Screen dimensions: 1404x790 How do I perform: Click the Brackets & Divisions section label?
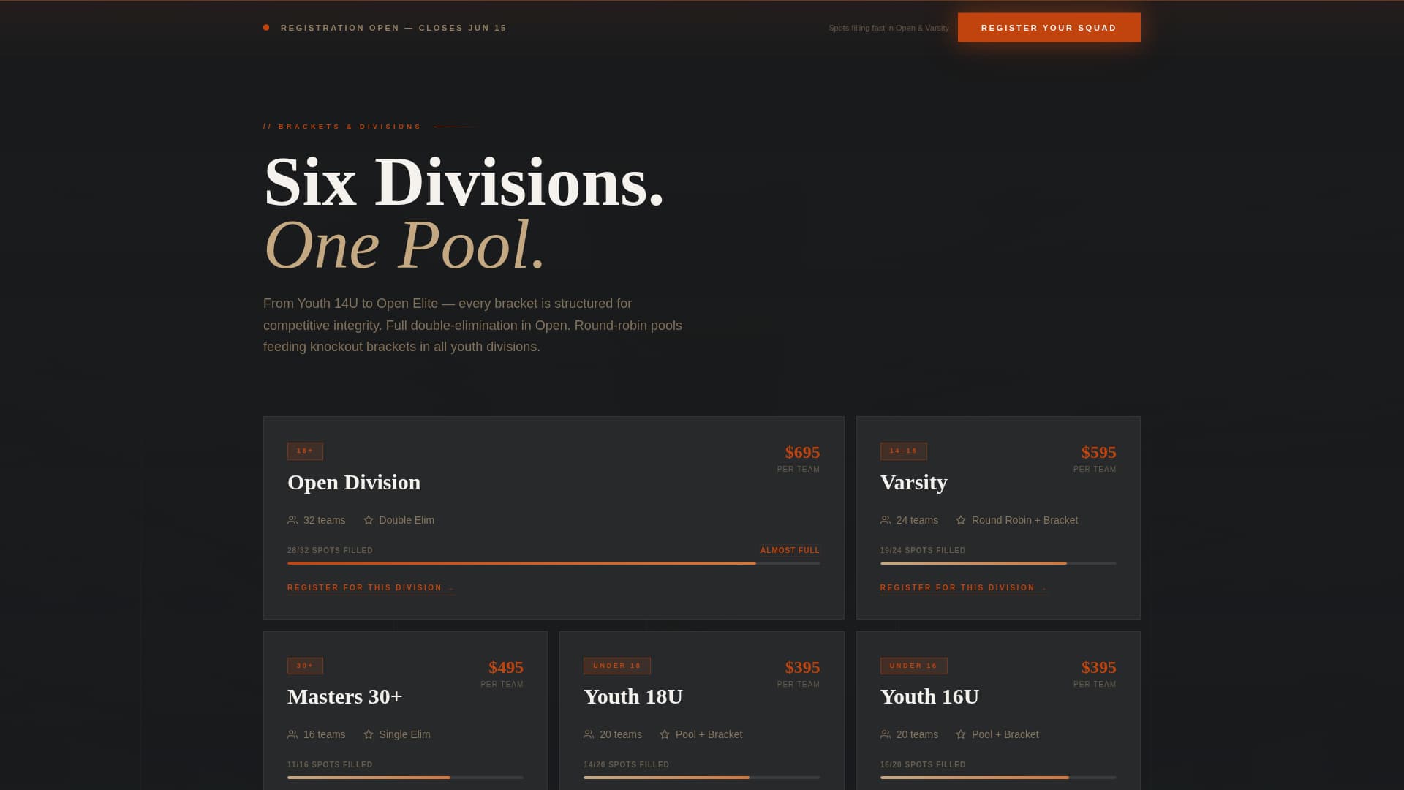tap(342, 127)
